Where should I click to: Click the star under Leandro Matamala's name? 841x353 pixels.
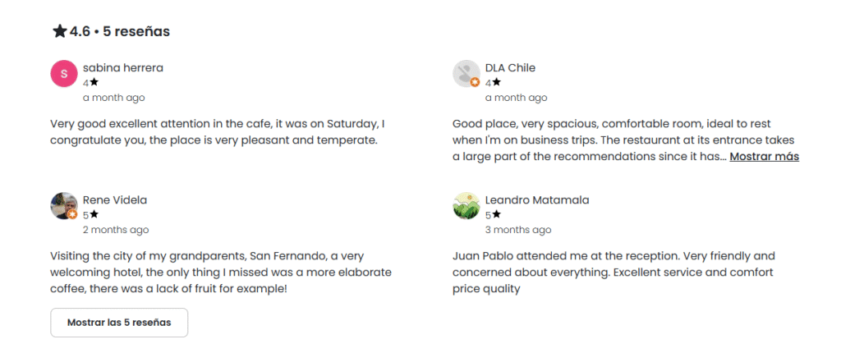pyautogui.click(x=497, y=215)
